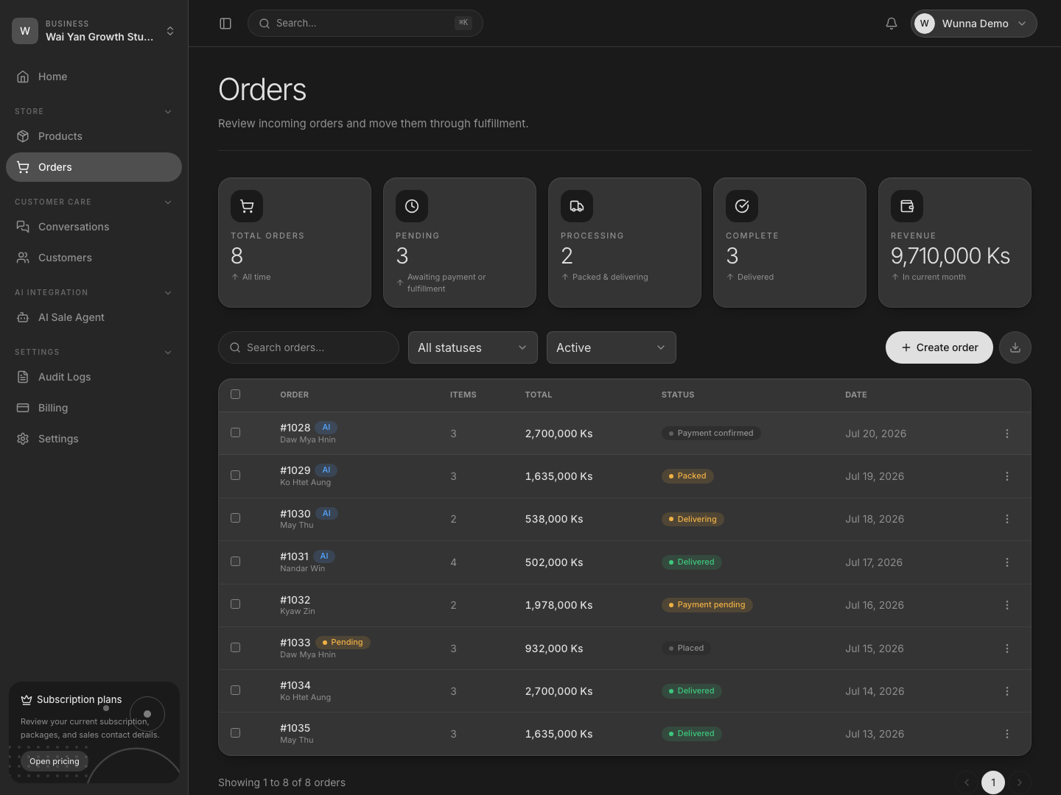Open actions menu for order #1034
This screenshot has width=1061, height=795.
(1007, 691)
